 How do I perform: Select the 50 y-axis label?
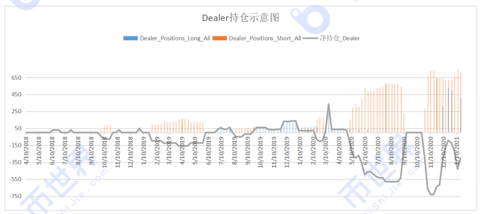(x=18, y=128)
